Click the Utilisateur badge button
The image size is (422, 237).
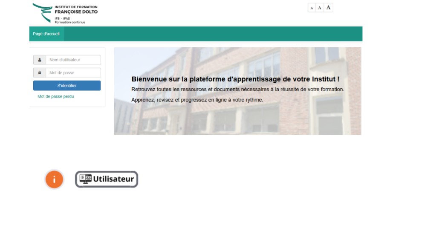tap(107, 179)
